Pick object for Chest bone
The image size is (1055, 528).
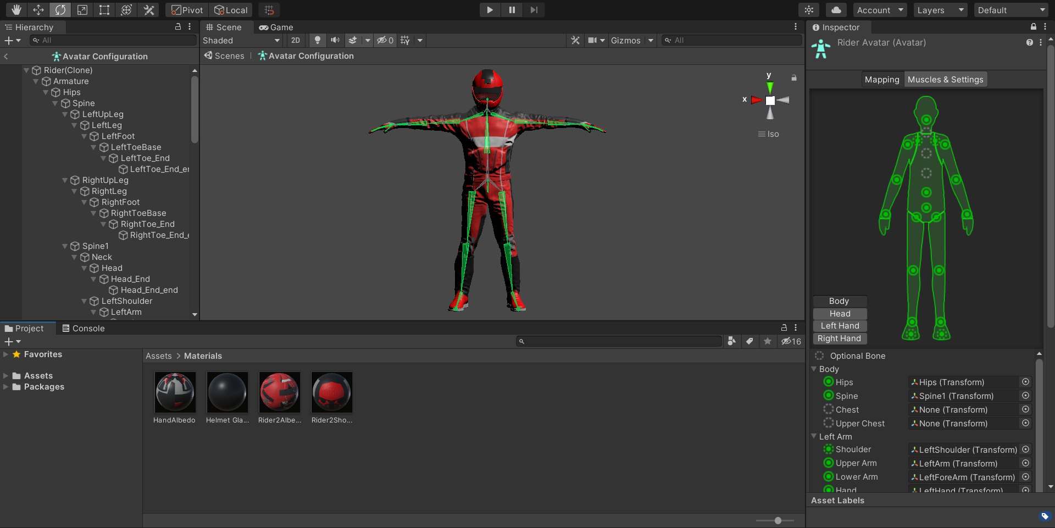tap(1025, 409)
